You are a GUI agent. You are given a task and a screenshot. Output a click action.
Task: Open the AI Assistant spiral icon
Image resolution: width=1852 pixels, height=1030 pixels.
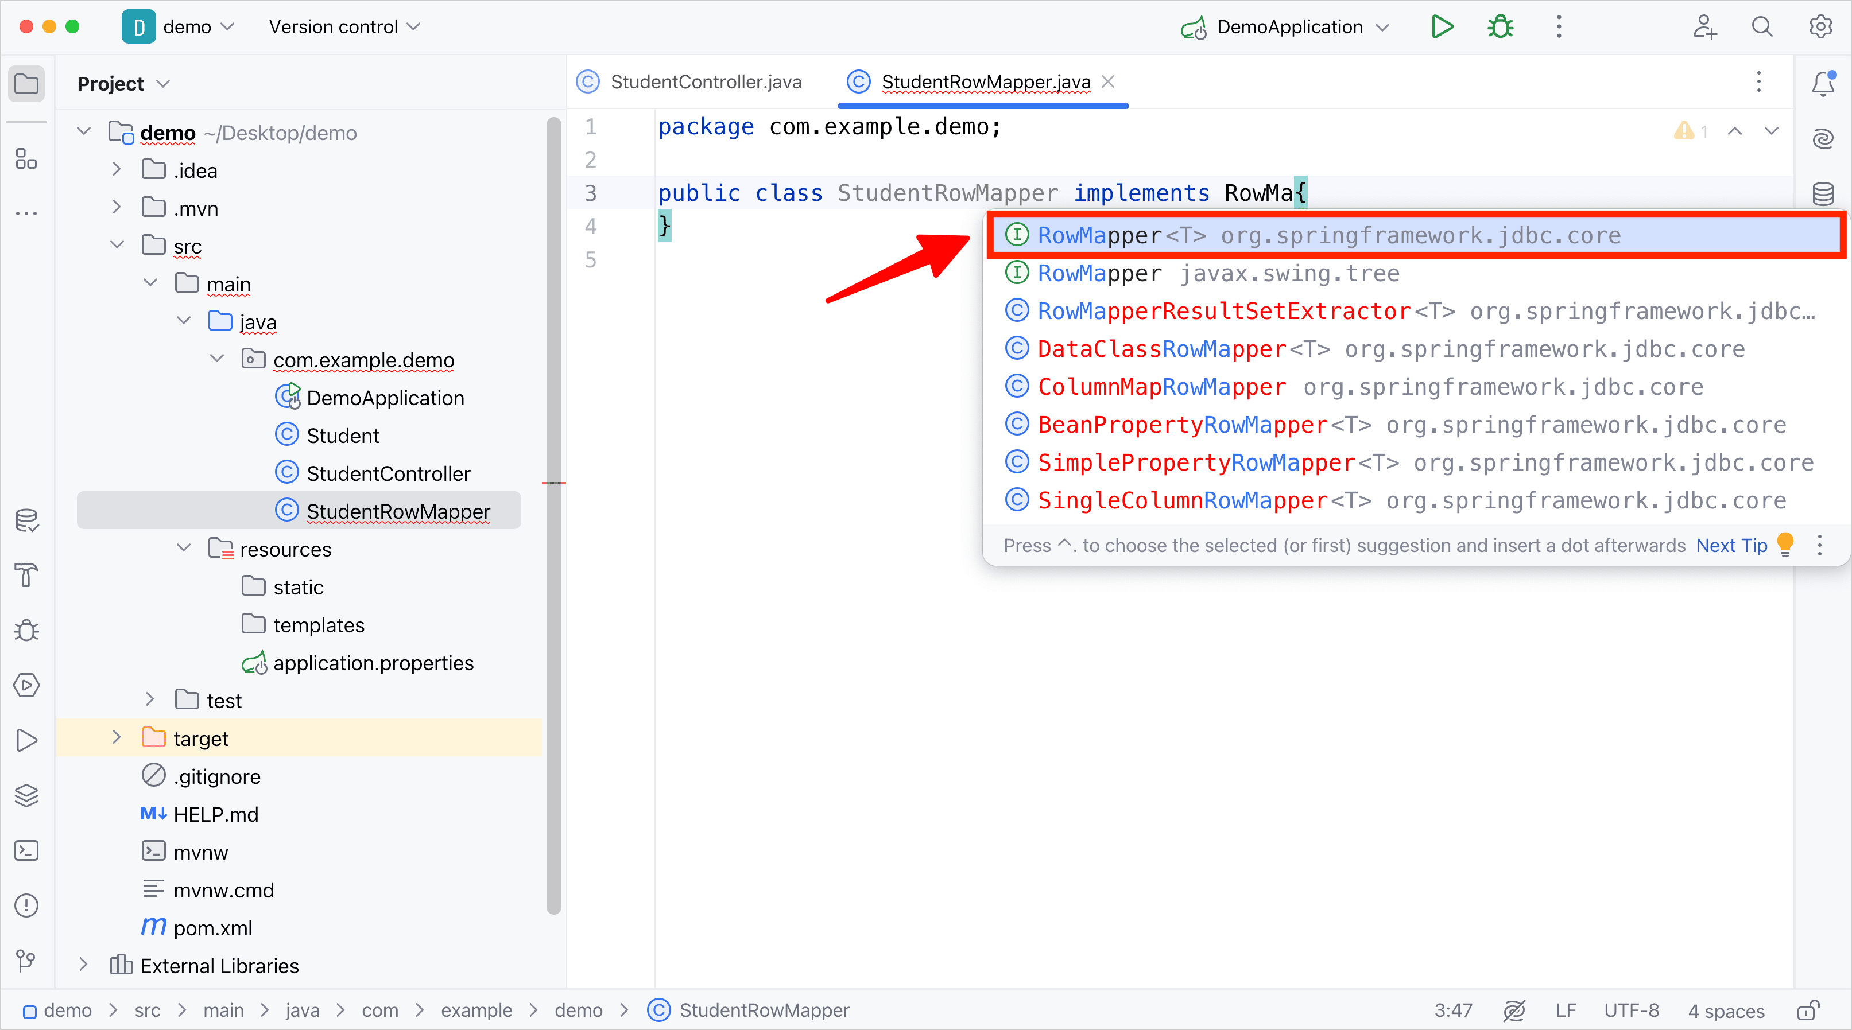[1823, 139]
